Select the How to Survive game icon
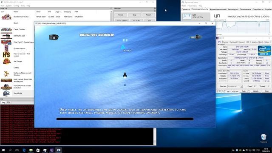The image size is (272, 153). tap(6, 55)
